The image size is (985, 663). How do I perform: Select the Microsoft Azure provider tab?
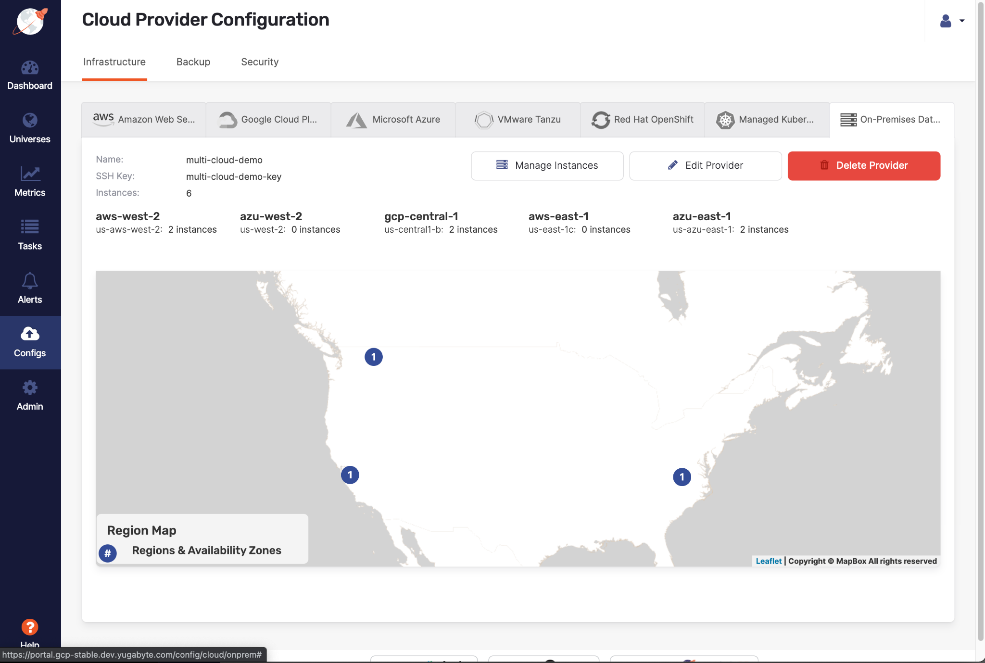coord(393,120)
